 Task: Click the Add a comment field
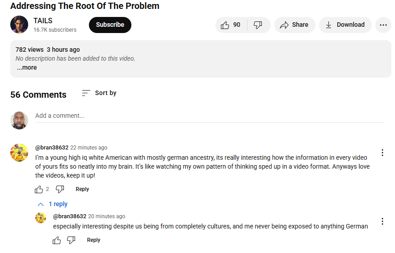pyautogui.click(x=210, y=116)
